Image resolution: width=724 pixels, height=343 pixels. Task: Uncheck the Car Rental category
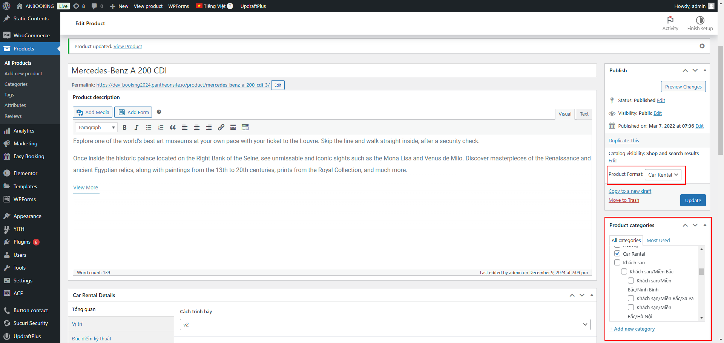[x=617, y=253]
